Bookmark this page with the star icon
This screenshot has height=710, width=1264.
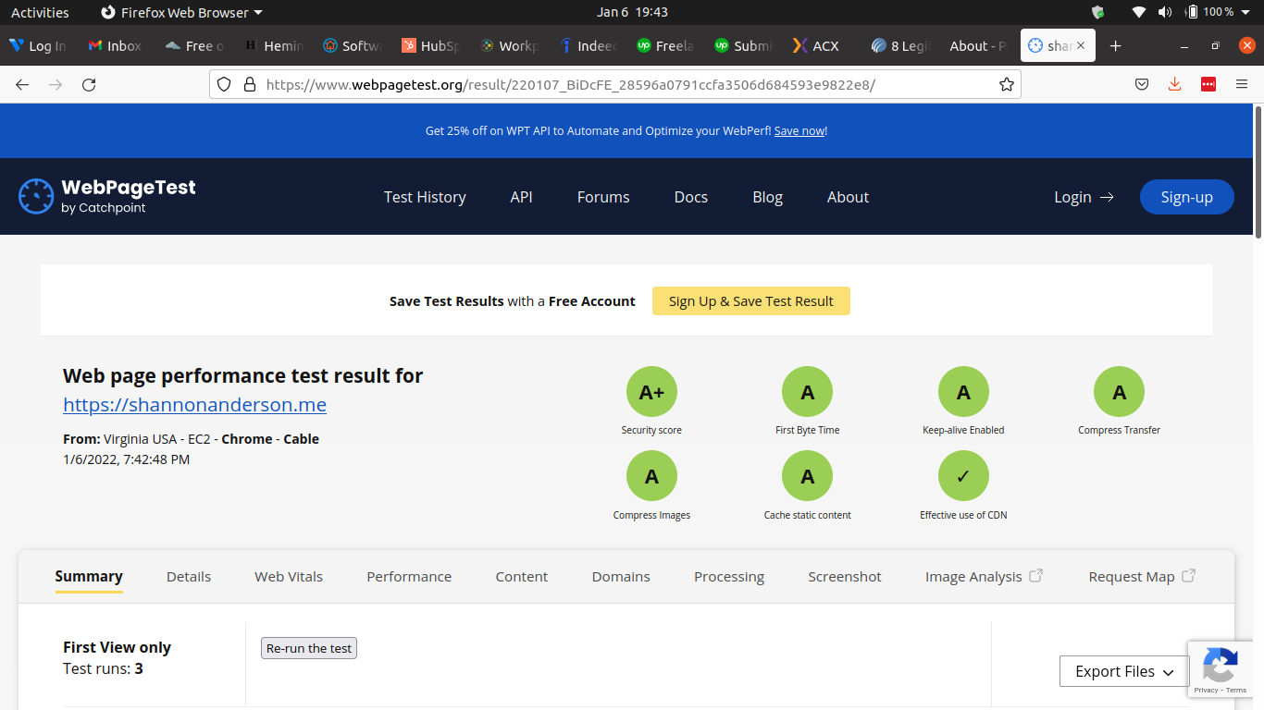1007,84
